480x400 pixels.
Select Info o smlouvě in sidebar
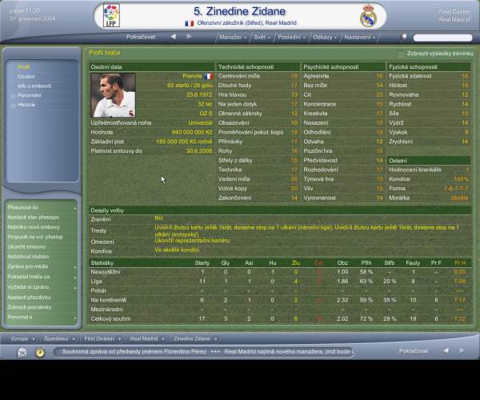click(34, 86)
